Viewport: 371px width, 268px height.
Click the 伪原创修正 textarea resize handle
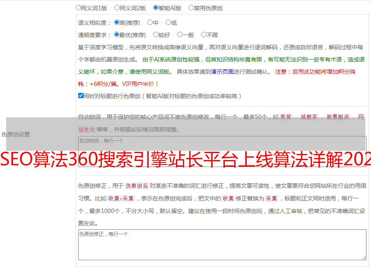tap(364, 258)
